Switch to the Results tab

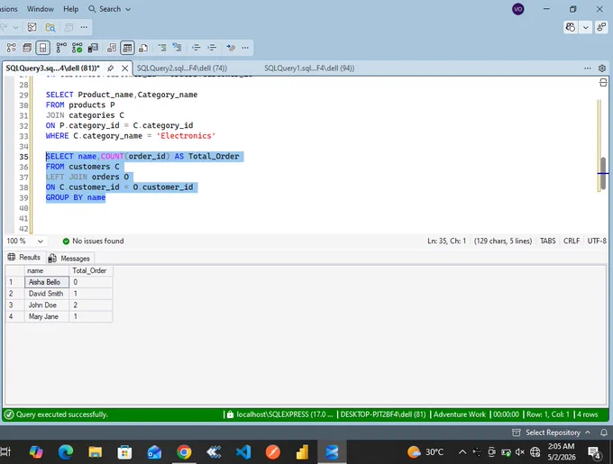pyautogui.click(x=24, y=257)
